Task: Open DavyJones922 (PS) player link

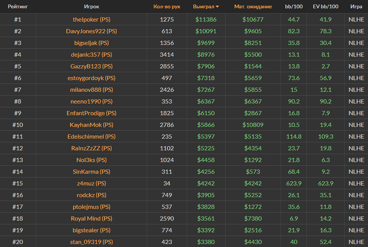Action: (91, 31)
